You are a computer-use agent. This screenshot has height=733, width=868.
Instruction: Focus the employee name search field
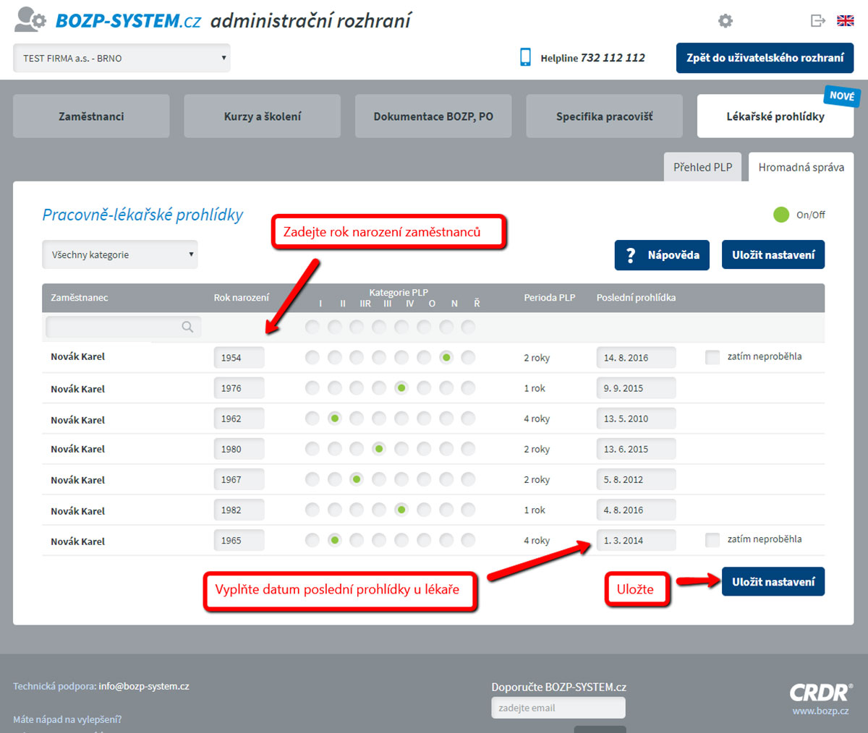click(123, 327)
